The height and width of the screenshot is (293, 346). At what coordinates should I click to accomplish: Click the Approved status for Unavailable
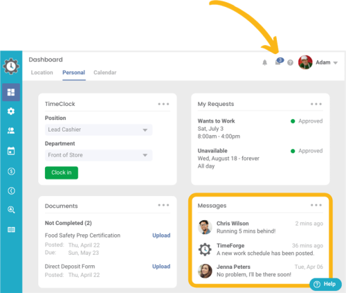(307, 151)
